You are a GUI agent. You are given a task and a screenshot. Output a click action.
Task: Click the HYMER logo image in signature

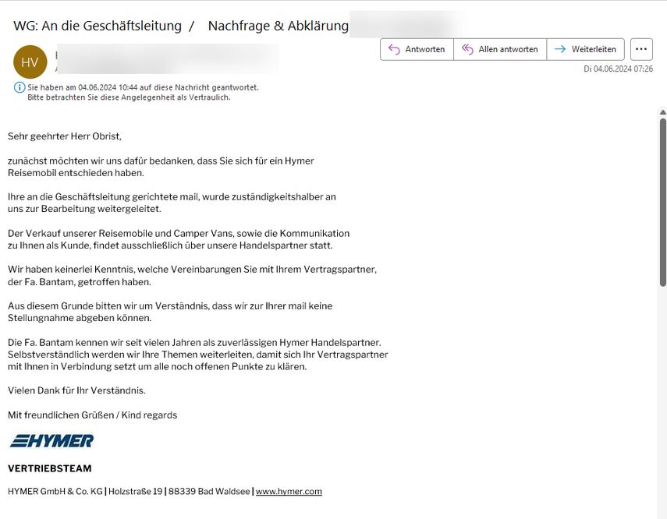click(x=51, y=441)
